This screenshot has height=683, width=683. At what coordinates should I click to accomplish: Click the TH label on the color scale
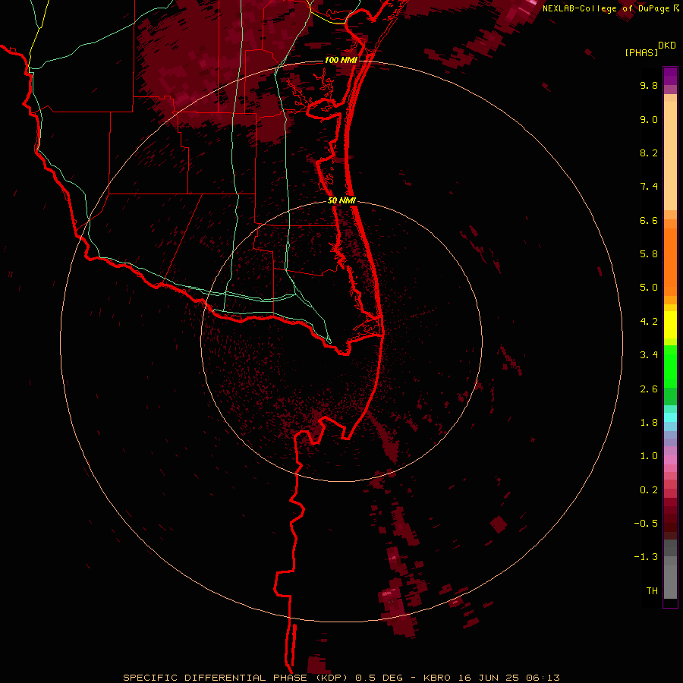652,591
